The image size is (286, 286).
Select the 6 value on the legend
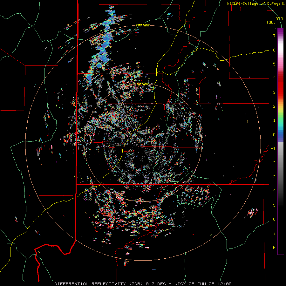tap(274, 50)
